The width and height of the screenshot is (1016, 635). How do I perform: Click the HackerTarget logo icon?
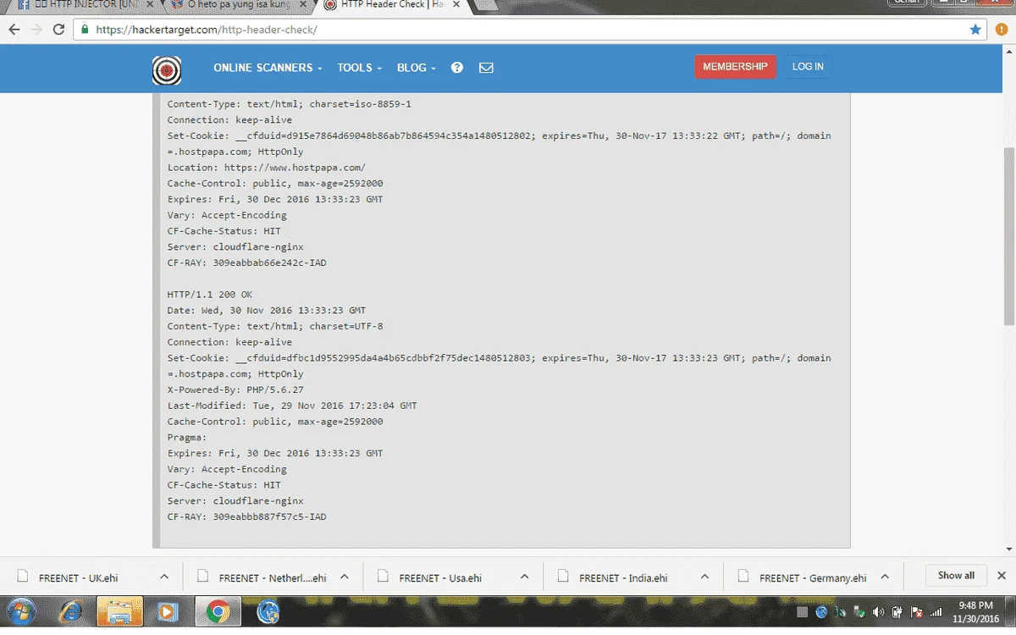167,69
